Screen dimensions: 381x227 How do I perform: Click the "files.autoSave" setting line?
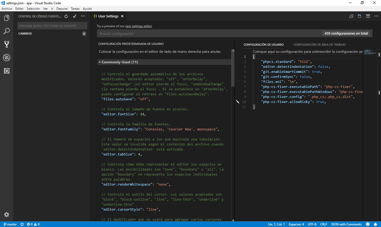(125, 99)
